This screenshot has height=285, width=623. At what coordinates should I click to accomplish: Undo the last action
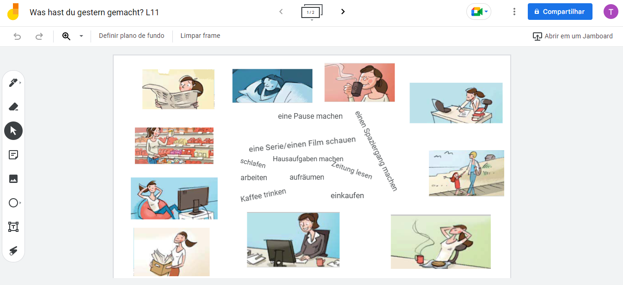pyautogui.click(x=18, y=36)
